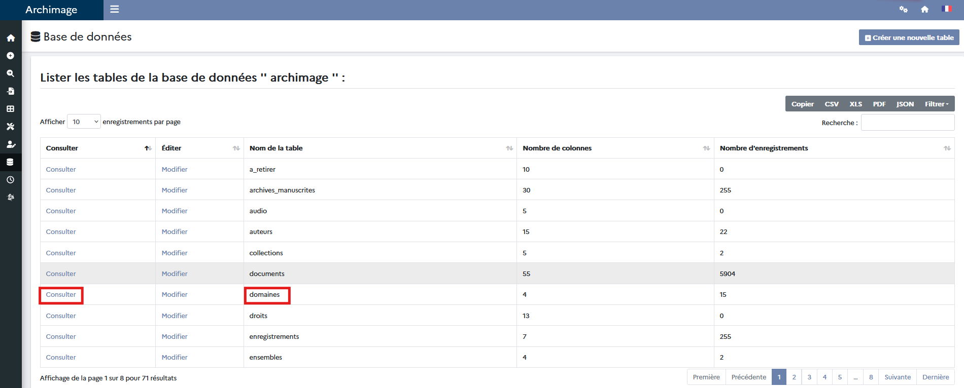The image size is (964, 388).
Task: Click the user edit icon in sidebar
Action: pos(10,144)
